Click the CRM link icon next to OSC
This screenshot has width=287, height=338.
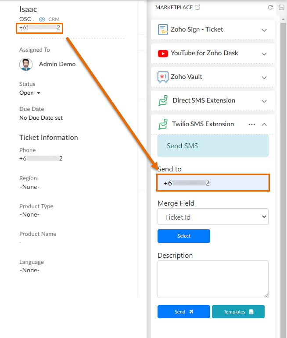pos(42,19)
